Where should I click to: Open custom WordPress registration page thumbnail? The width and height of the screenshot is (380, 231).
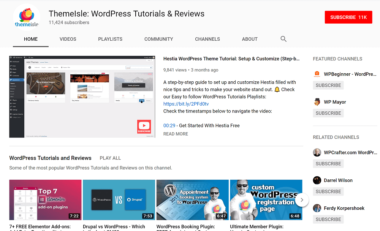point(266,200)
